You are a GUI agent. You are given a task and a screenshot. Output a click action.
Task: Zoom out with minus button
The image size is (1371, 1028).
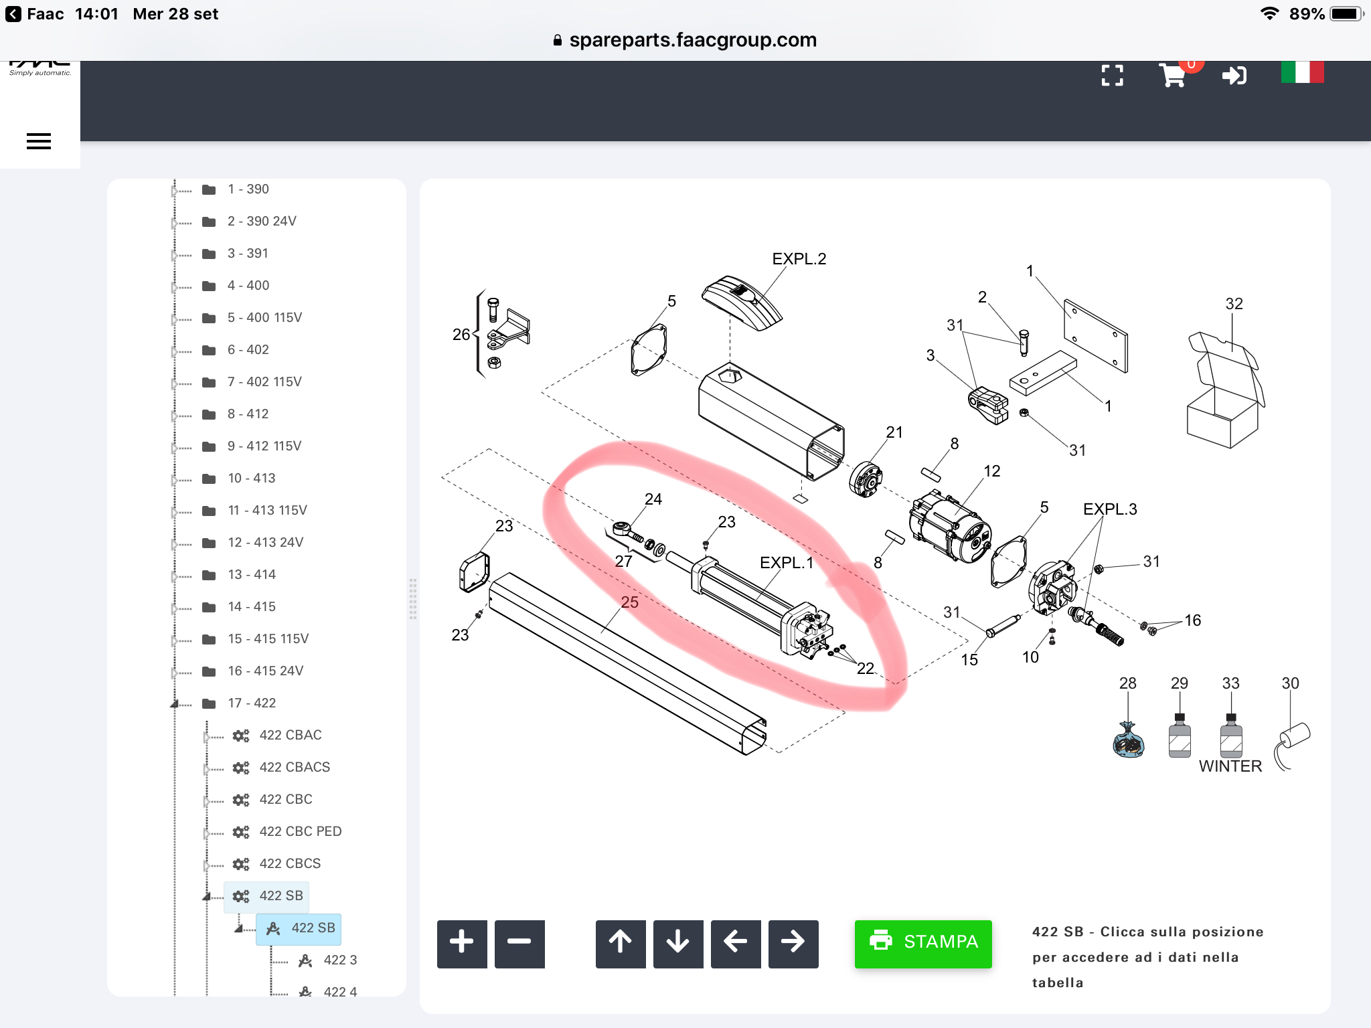[x=519, y=944]
